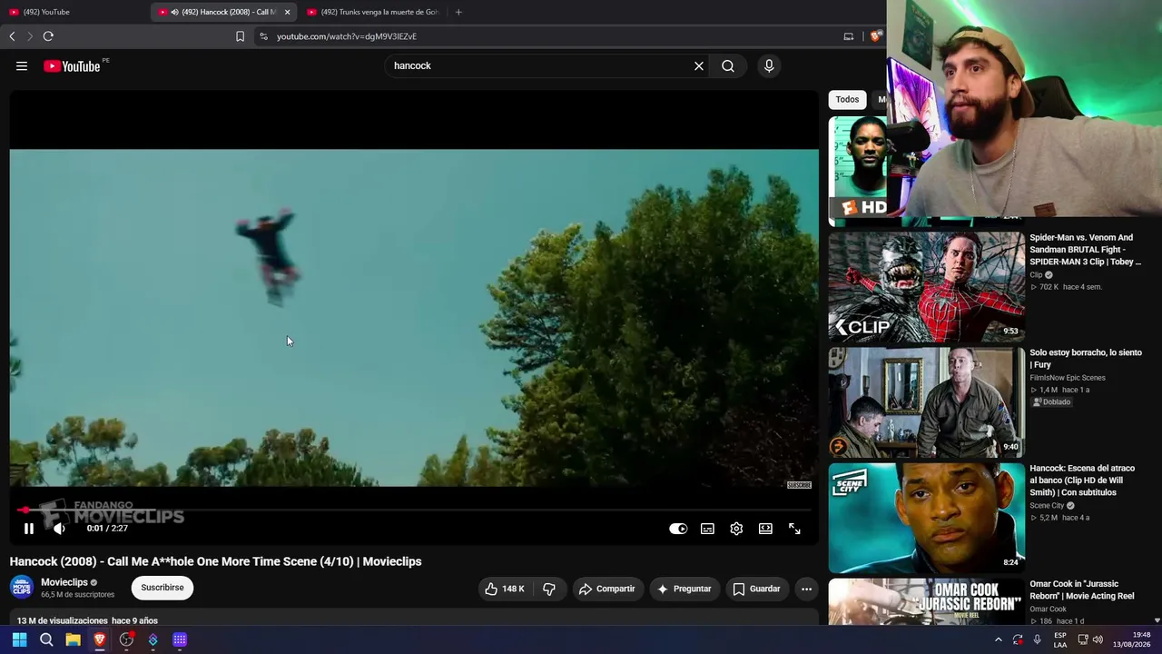
Task: Go to YouTube home via logo
Action: click(x=72, y=65)
